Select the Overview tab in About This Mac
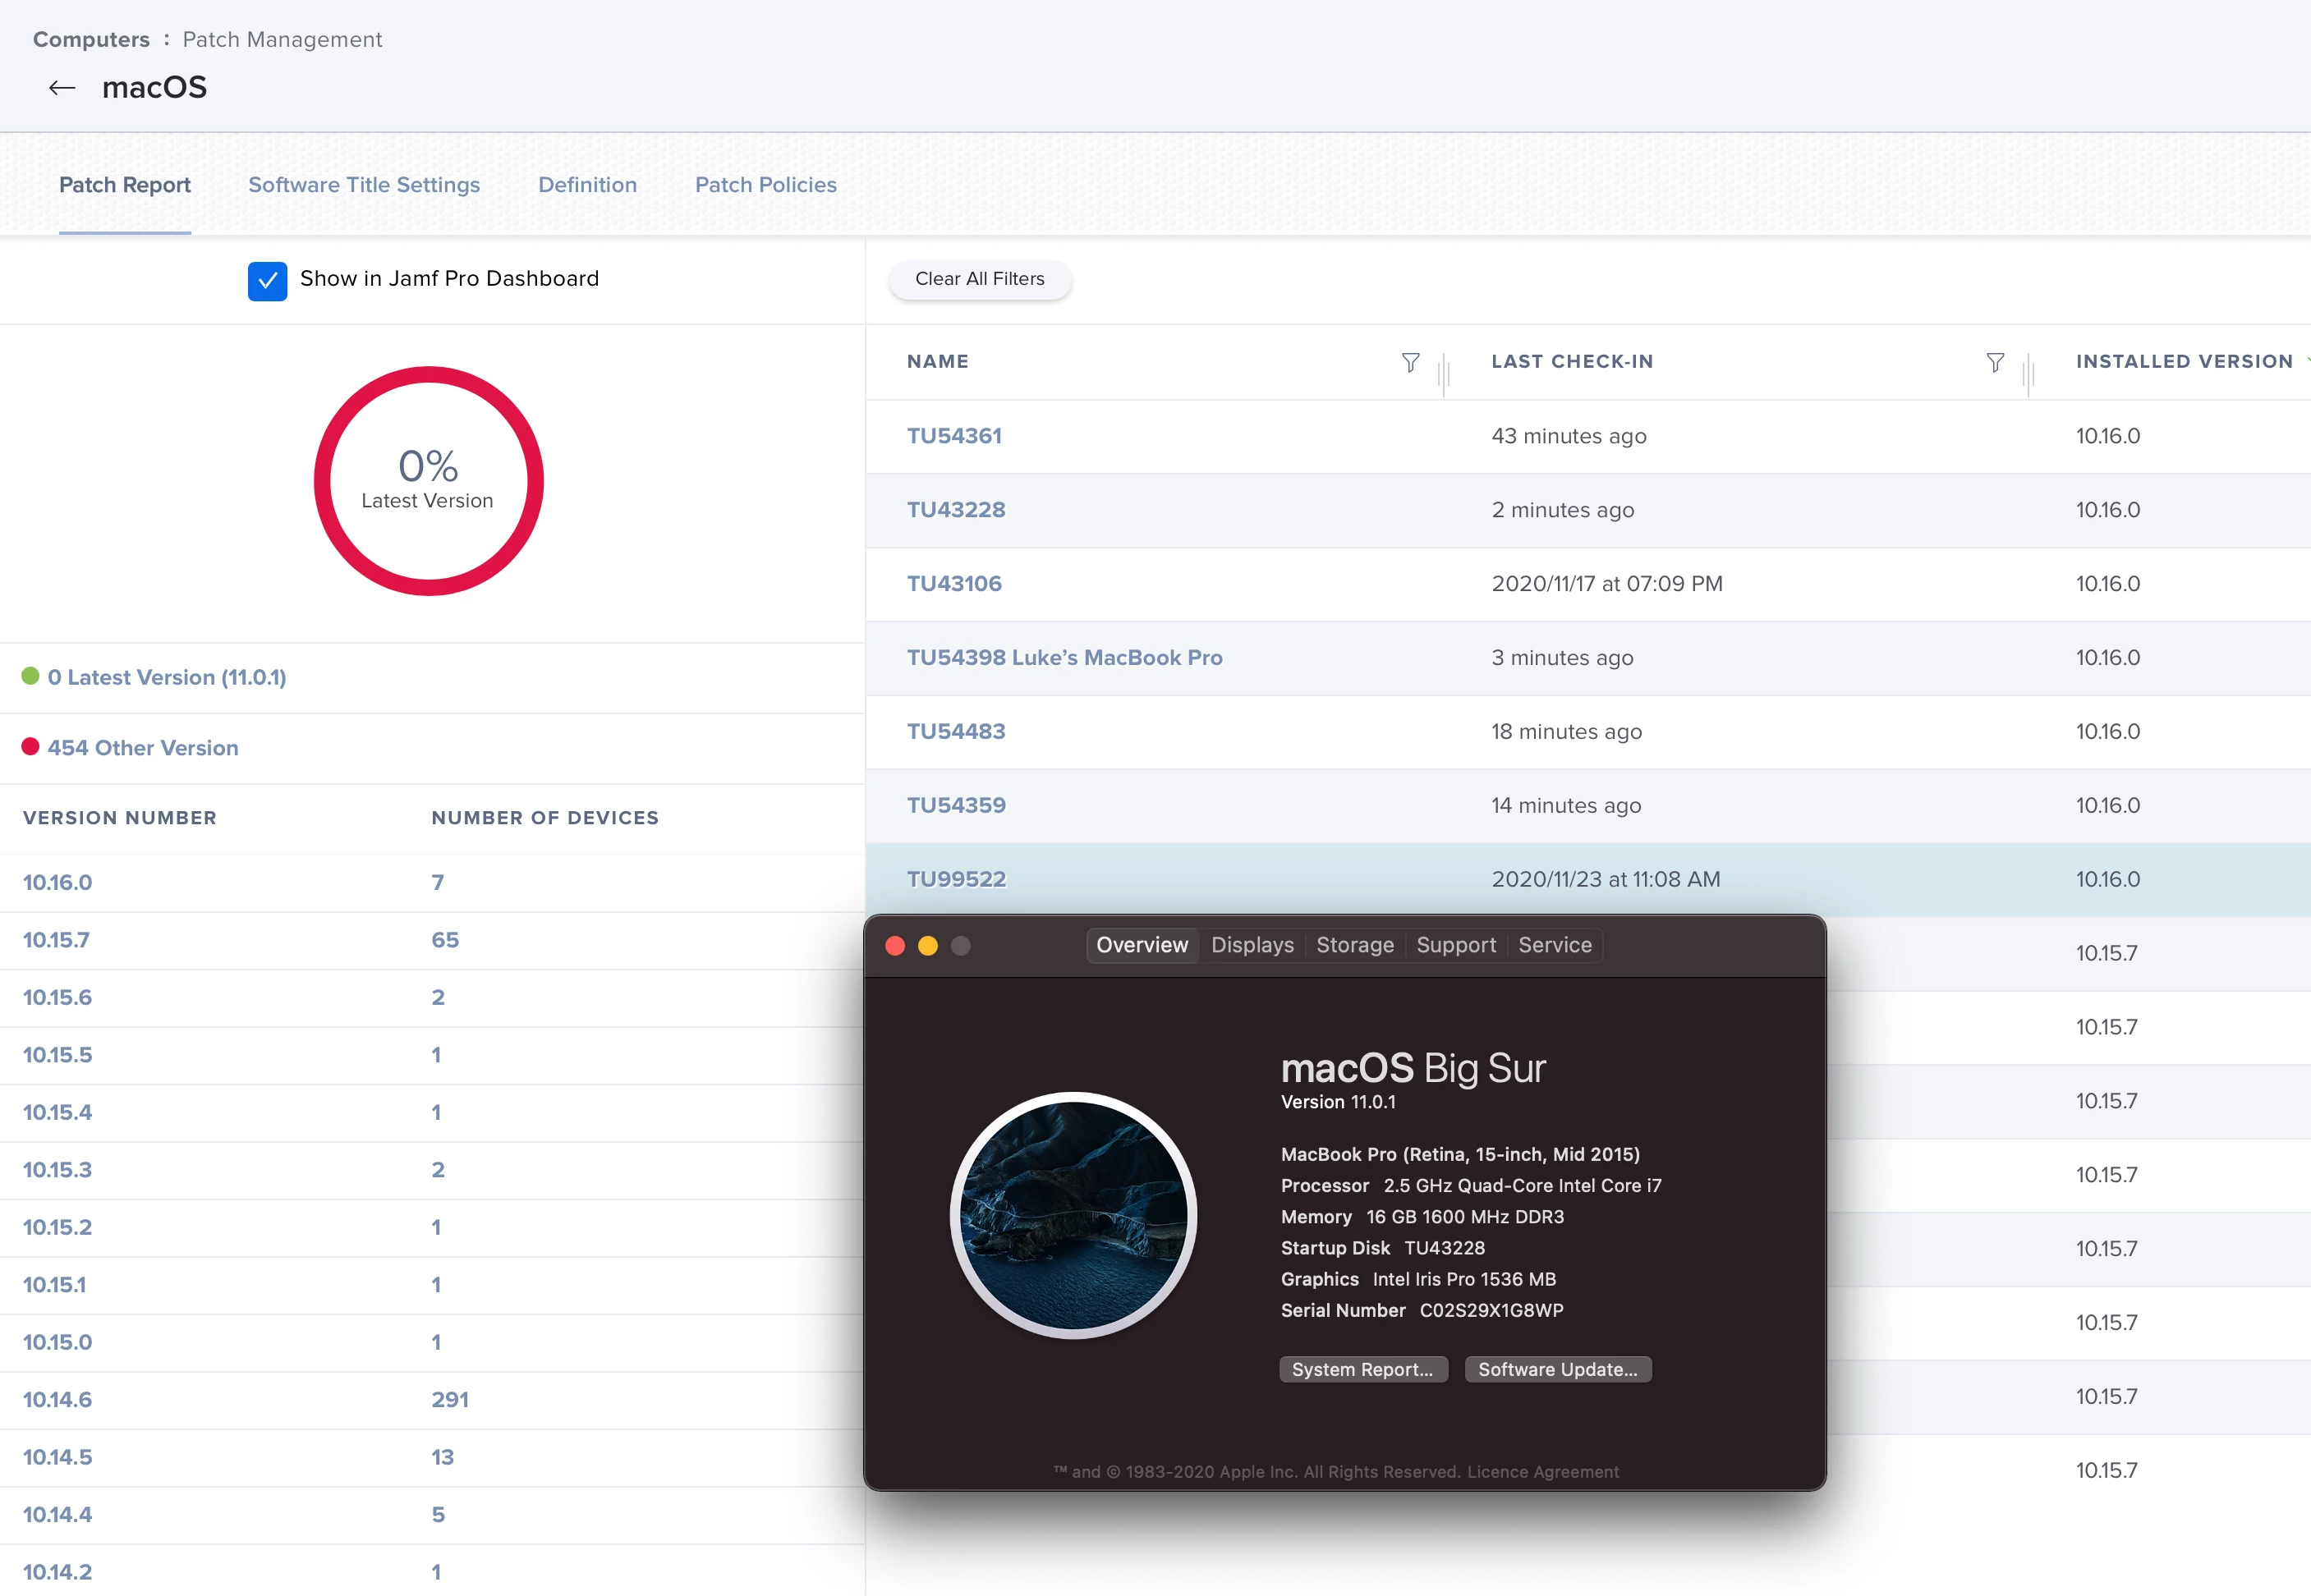The height and width of the screenshot is (1596, 2311). 1142,945
